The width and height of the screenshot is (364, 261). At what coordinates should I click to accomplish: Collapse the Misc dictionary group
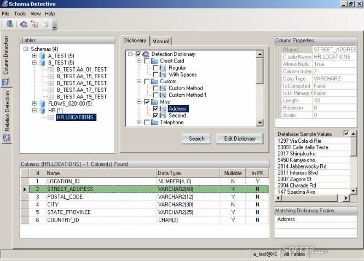pyautogui.click(x=139, y=102)
